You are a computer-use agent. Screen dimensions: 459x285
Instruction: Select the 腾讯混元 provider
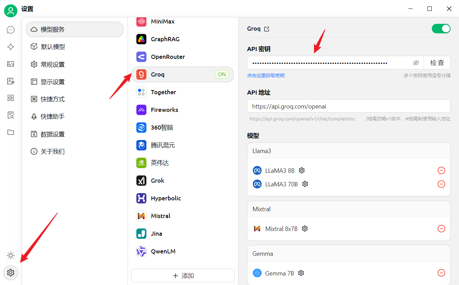183,145
